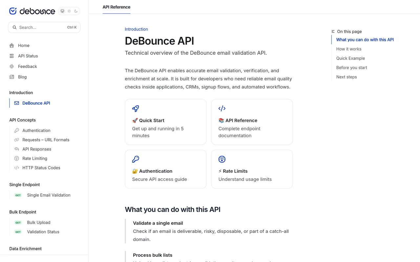The image size is (420, 262).
Task: Click the key icon next to Authentication
Action: (x=17, y=130)
